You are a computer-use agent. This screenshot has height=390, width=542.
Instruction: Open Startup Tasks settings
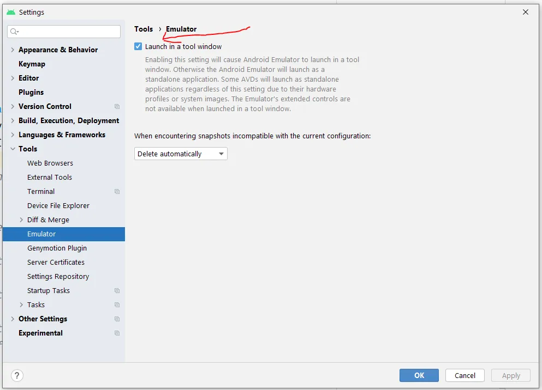click(x=49, y=291)
